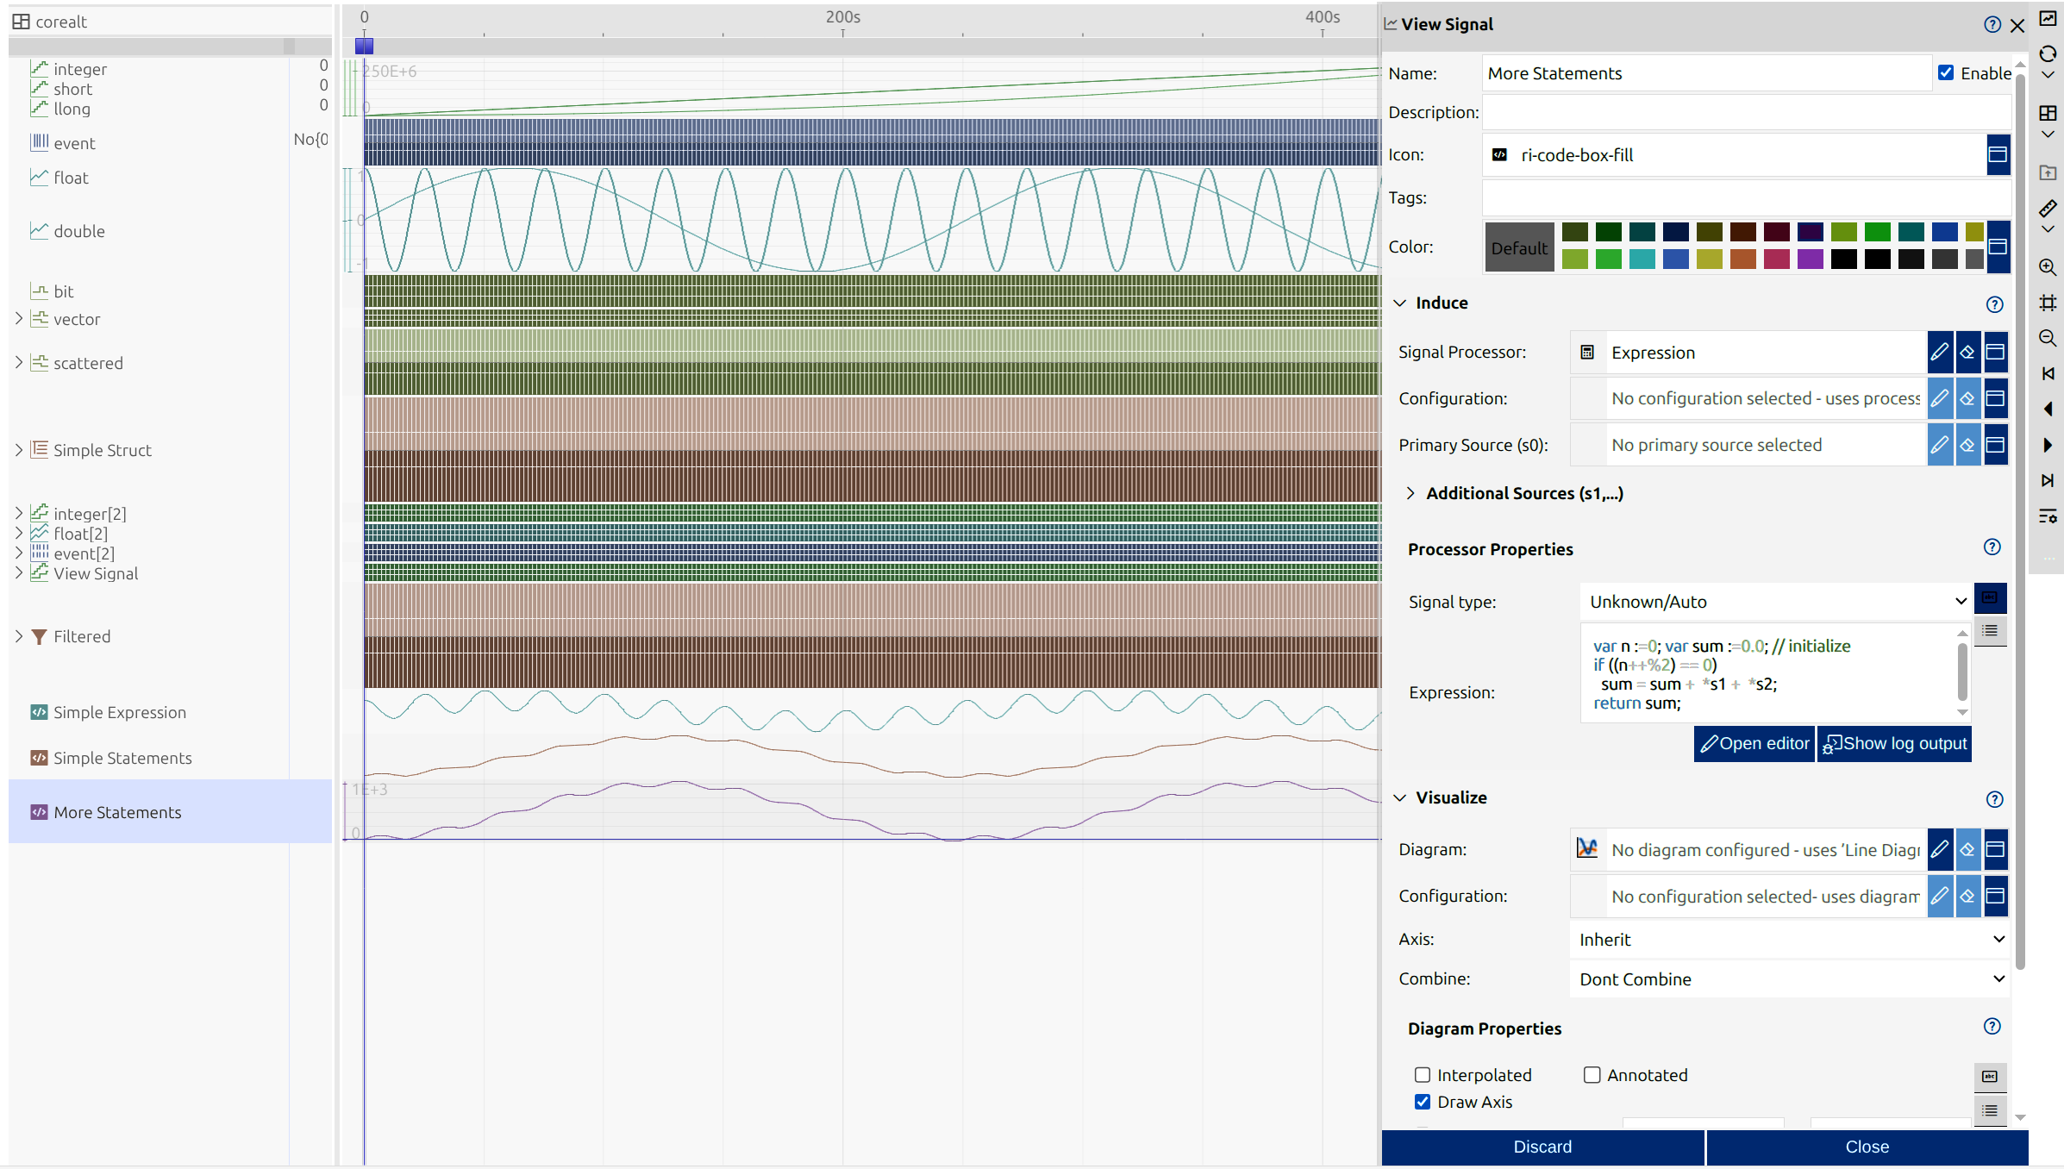The image size is (2064, 1169).
Task: Click the Open editor button
Action: [1754, 743]
